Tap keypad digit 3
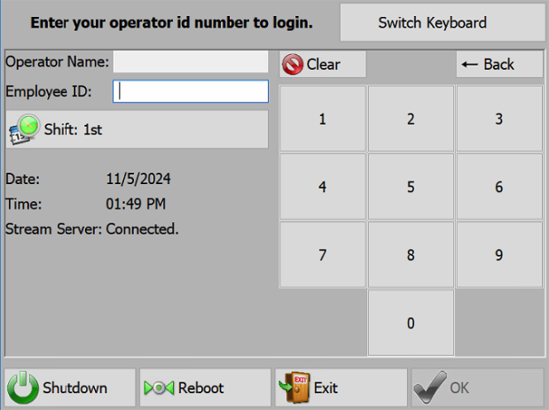549x410 pixels. pyautogui.click(x=499, y=119)
